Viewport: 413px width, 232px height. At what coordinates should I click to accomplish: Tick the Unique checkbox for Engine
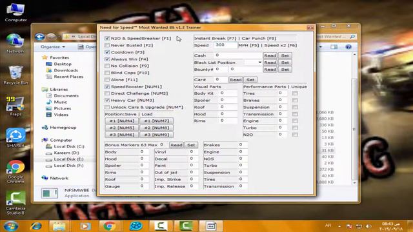click(x=295, y=121)
